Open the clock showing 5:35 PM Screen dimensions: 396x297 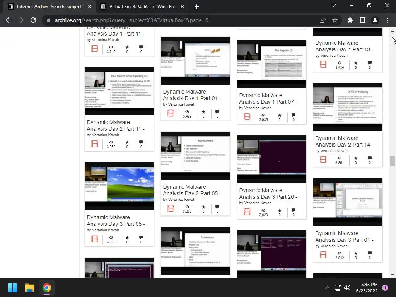click(x=367, y=288)
